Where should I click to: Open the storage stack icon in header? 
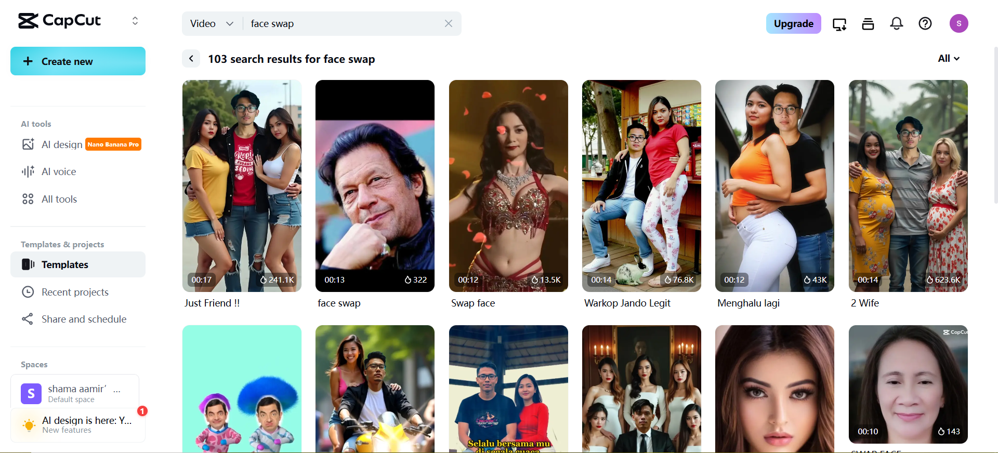coord(868,24)
